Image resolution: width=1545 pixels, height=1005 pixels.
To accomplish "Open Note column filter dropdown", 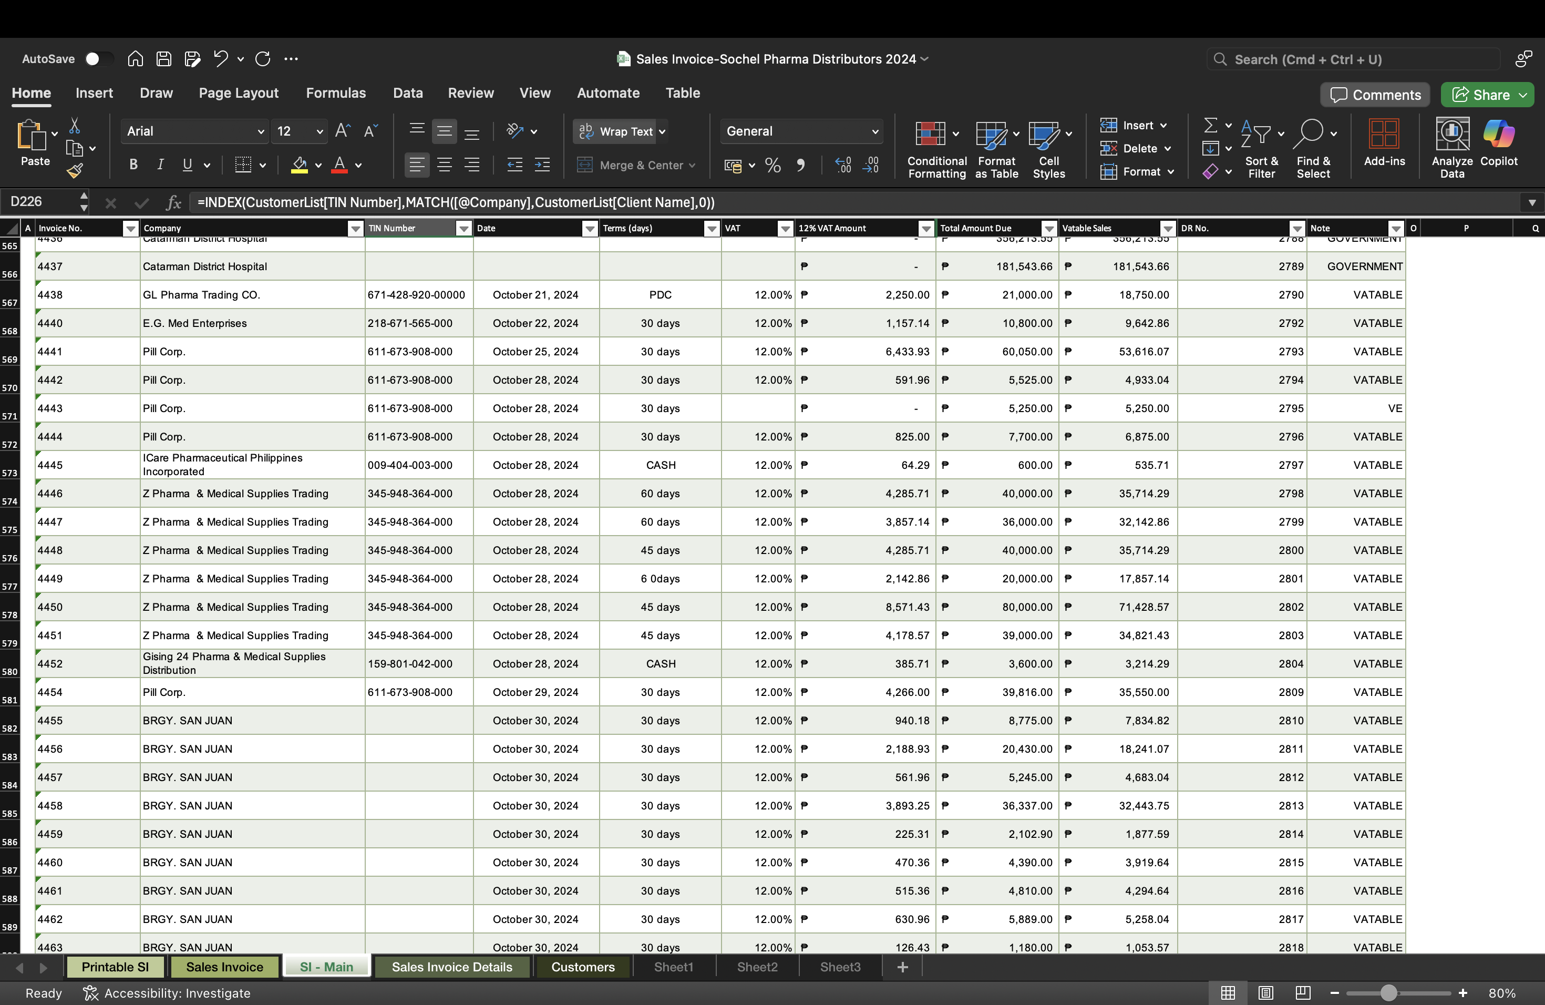I will pyautogui.click(x=1395, y=229).
